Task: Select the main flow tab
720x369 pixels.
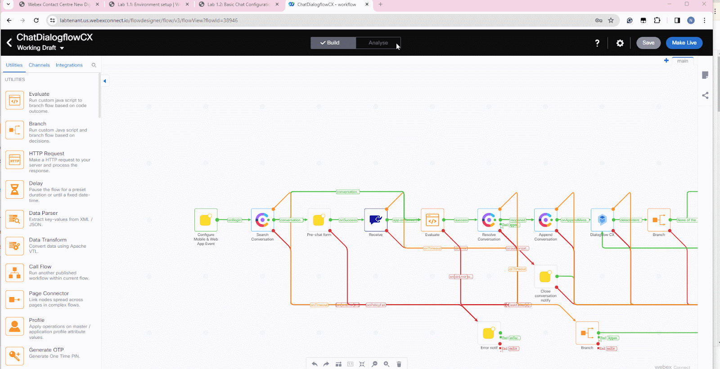Action: pyautogui.click(x=683, y=61)
